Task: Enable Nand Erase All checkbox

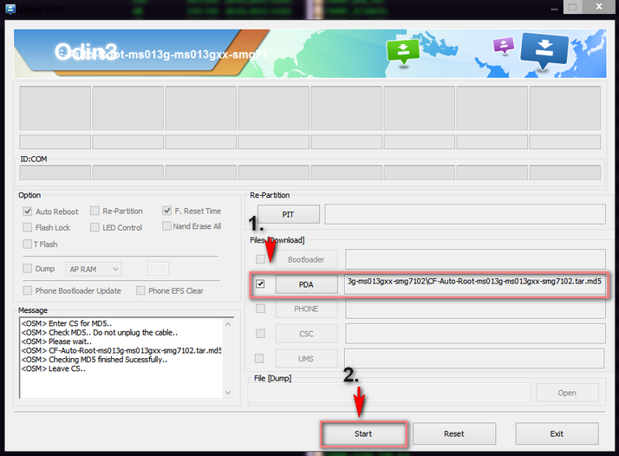Action: coord(166,226)
